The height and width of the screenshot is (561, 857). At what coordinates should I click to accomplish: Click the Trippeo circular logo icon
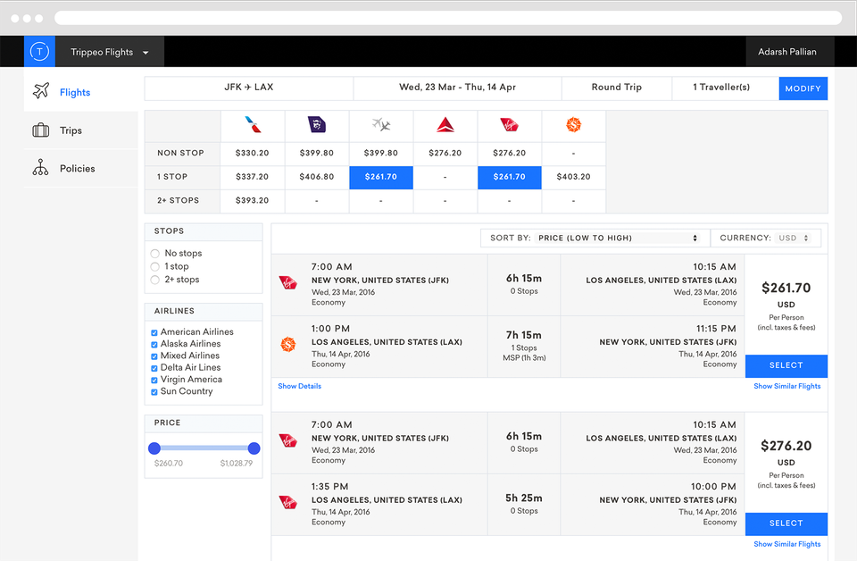click(39, 52)
